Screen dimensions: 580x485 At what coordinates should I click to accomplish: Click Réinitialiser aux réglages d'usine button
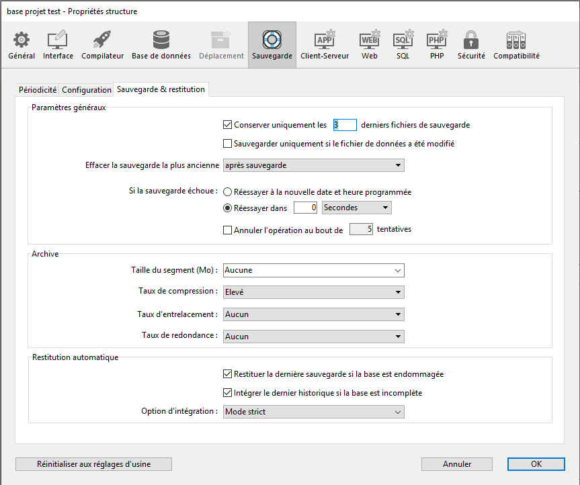pyautogui.click(x=93, y=464)
